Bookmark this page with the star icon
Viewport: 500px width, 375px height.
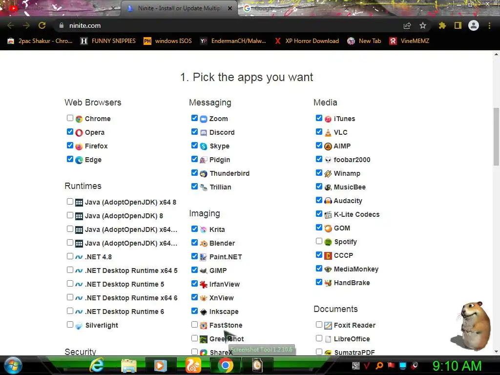click(423, 25)
